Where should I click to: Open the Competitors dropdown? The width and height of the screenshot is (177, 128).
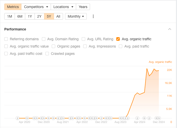(x=36, y=7)
